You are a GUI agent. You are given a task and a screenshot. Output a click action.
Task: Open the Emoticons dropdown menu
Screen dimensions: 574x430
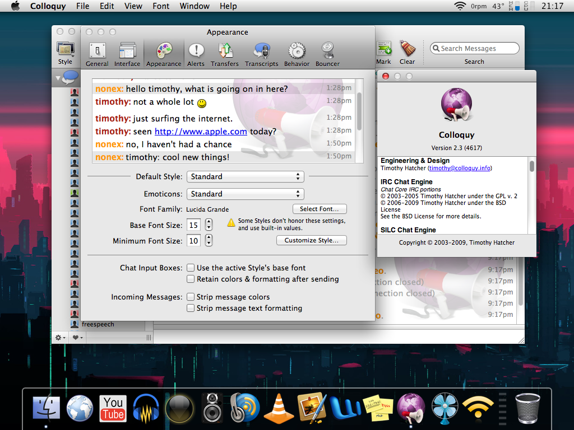tap(245, 194)
